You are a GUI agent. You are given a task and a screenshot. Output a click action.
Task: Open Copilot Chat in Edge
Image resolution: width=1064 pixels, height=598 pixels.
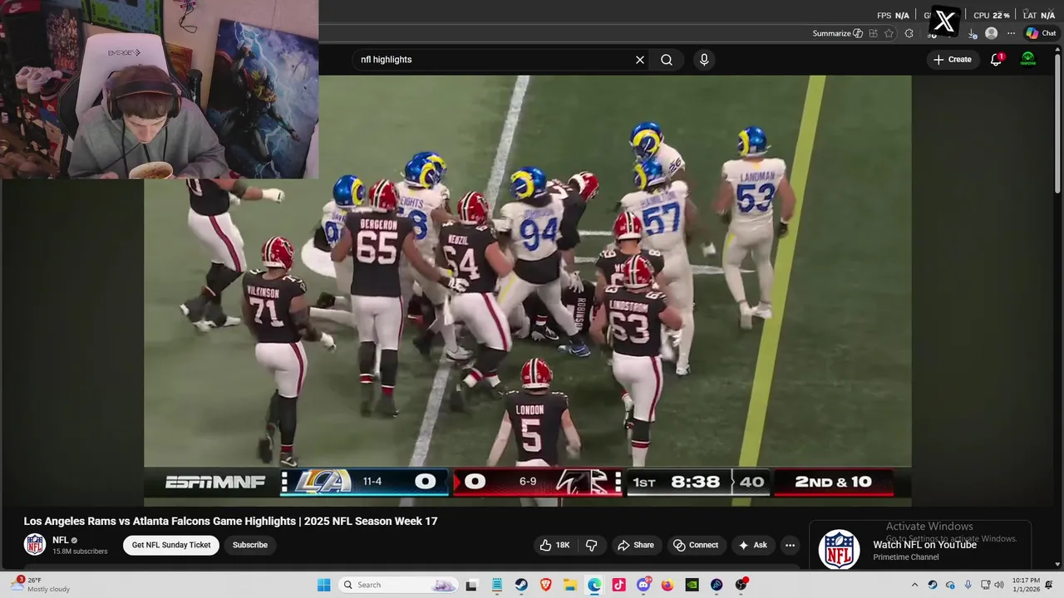point(1041,33)
